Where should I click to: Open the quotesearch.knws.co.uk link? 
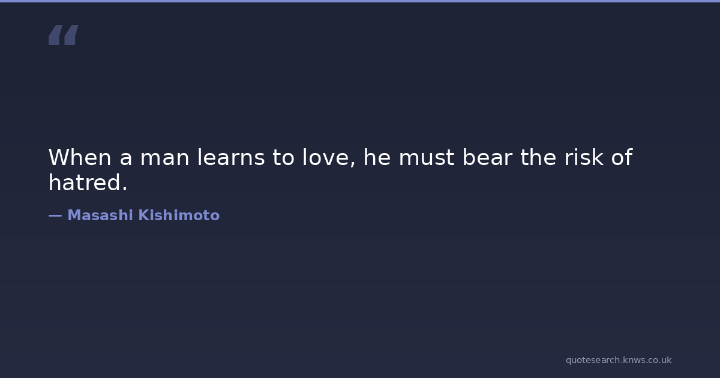(618, 360)
